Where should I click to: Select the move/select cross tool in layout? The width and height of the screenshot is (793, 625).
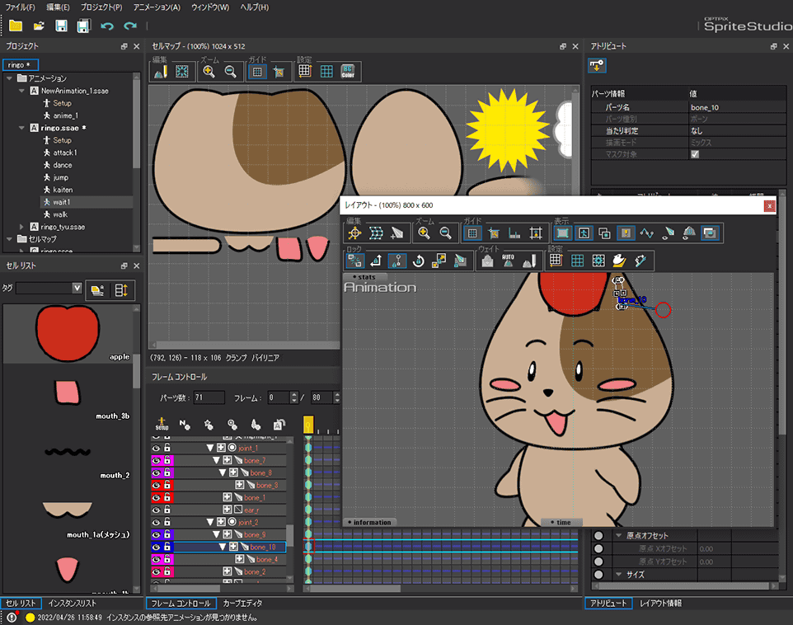pyautogui.click(x=354, y=233)
